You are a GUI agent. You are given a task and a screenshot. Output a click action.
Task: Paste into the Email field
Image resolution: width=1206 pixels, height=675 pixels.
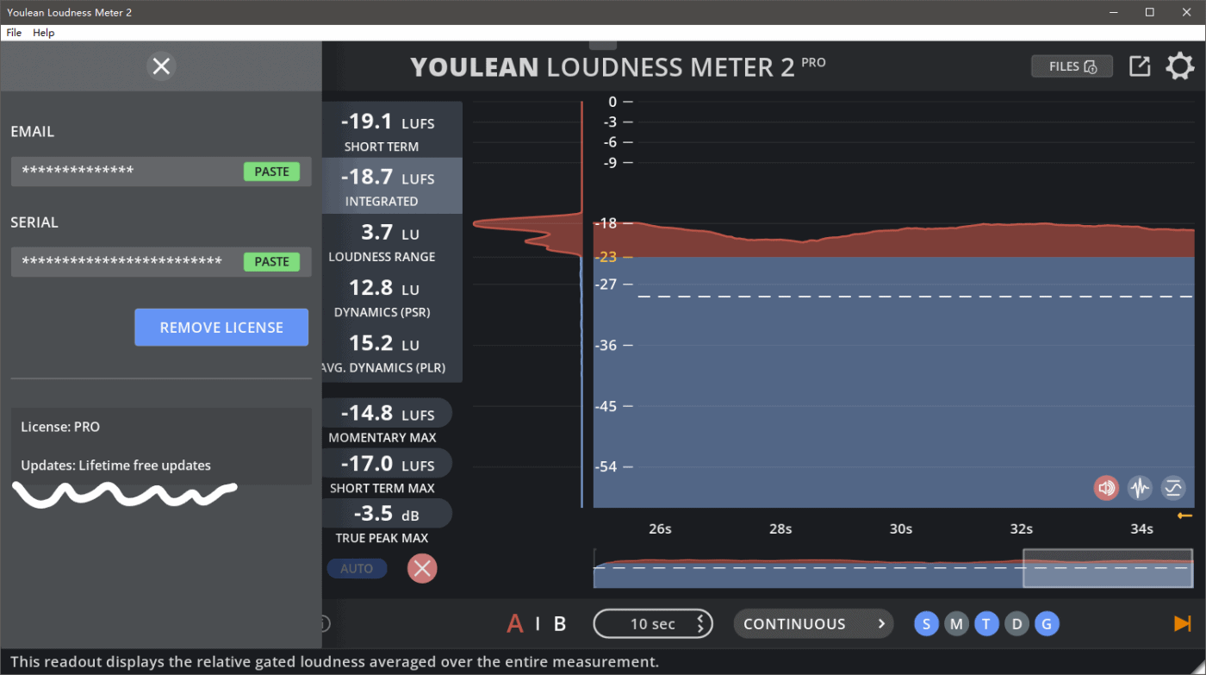(272, 172)
